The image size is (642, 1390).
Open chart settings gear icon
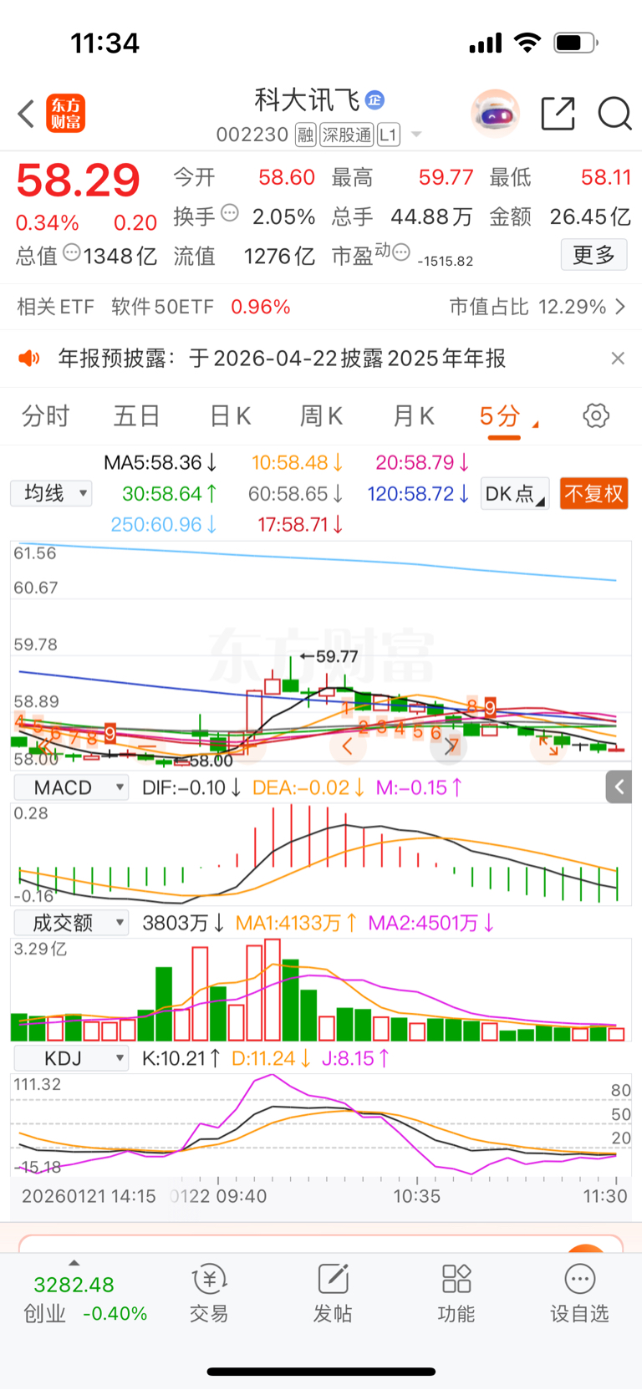(596, 415)
